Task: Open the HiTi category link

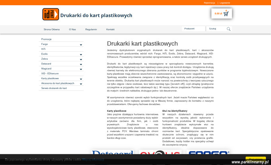Action: tap(43, 49)
